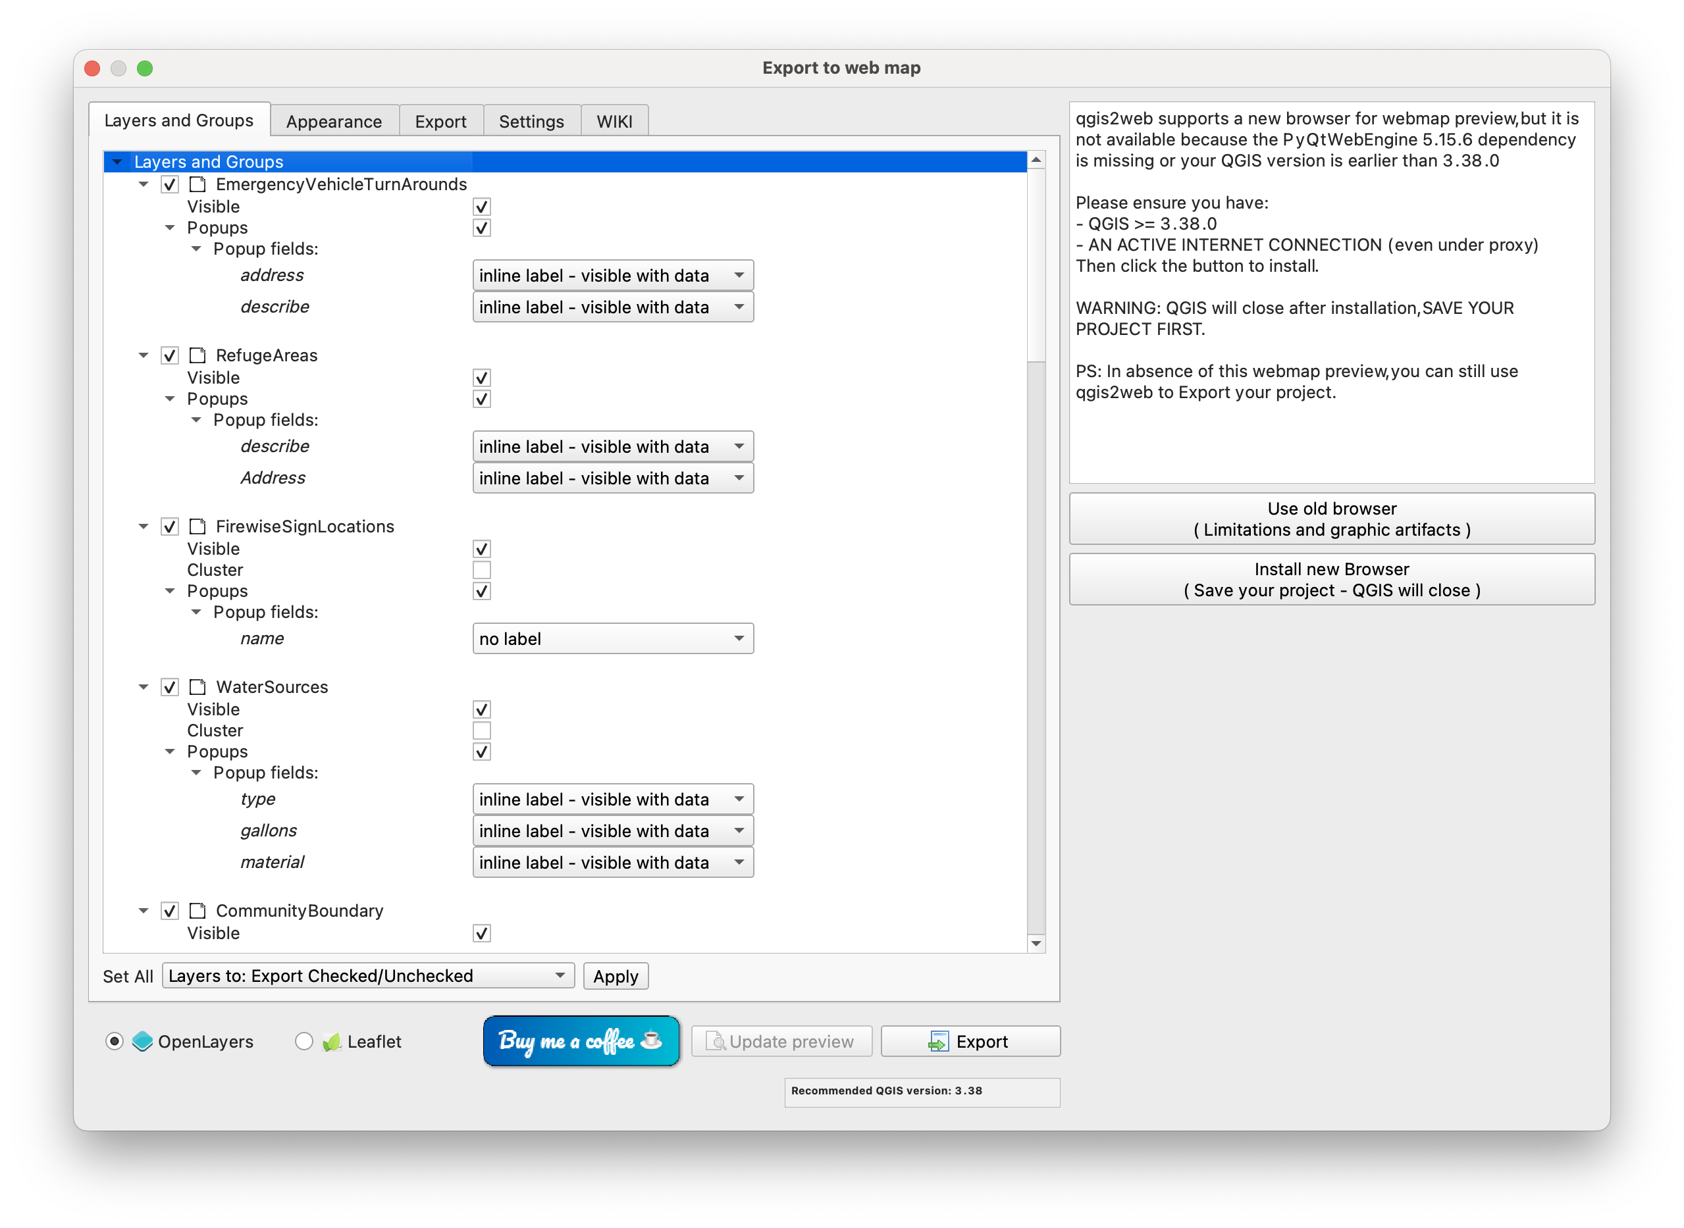This screenshot has height=1228, width=1684.
Task: Select the Leaflet radio button
Action: [303, 1041]
